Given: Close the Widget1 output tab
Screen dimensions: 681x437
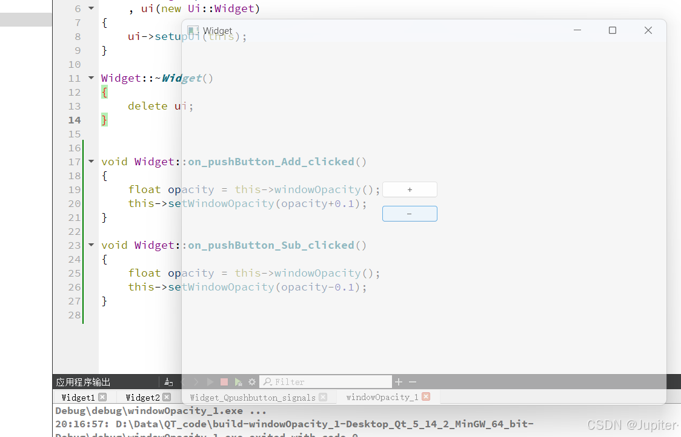Looking at the screenshot, I should point(102,397).
